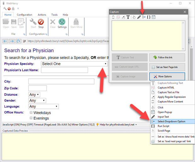Enable the Evenings office hours checkbox

31,118
